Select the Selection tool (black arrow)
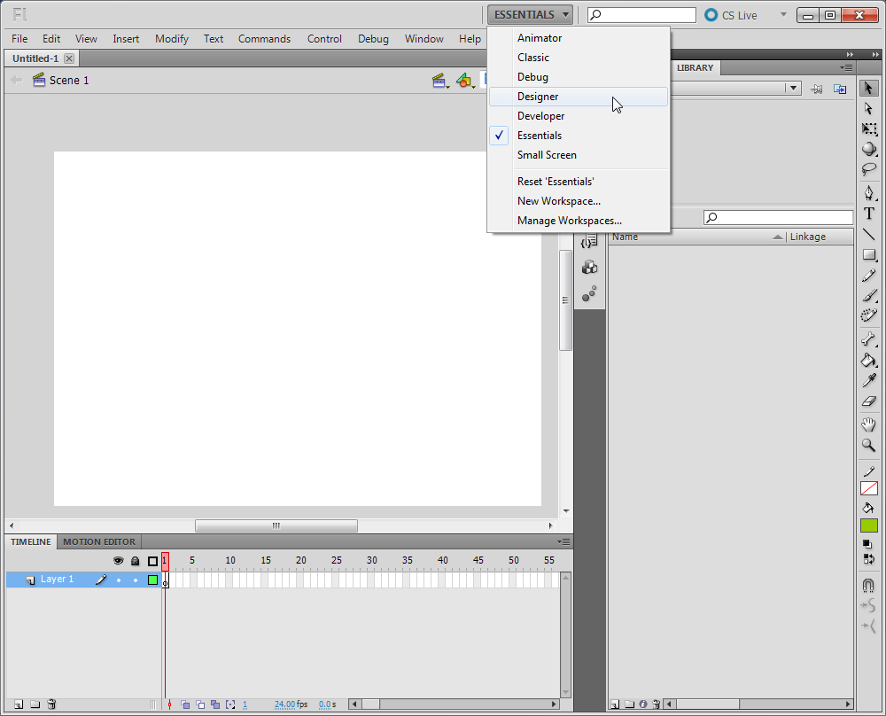The height and width of the screenshot is (716, 886). [868, 88]
